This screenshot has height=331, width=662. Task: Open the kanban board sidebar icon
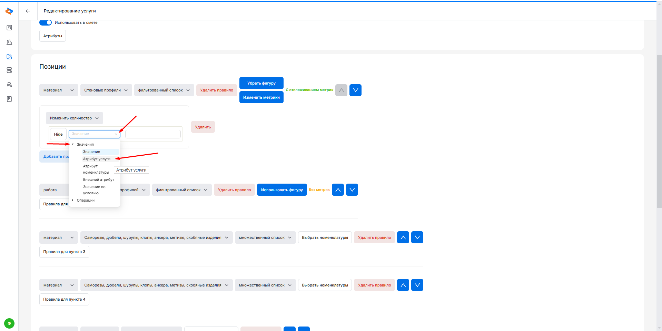(9, 28)
